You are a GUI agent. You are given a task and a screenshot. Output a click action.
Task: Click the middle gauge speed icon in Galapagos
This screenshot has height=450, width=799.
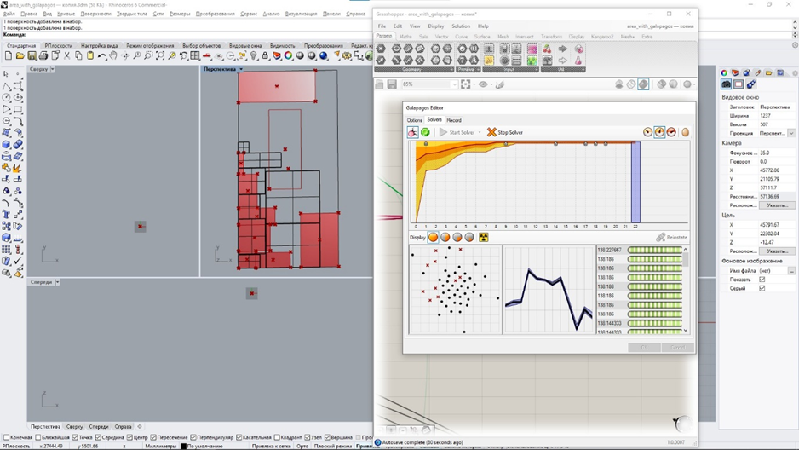click(x=659, y=132)
